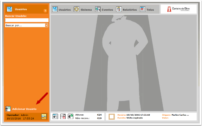The height and width of the screenshot is (126, 202).
Task: Click the add user person icon
Action: (8, 109)
